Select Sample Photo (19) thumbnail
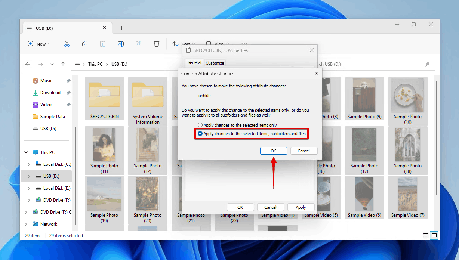The width and height of the screenshot is (459, 260). (x=104, y=200)
